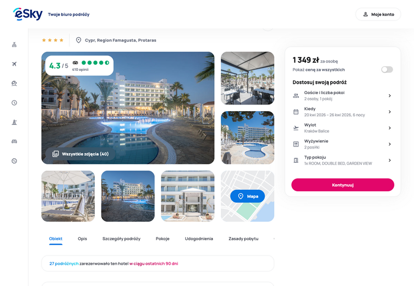Open hotels via the bed sidebar icon
This screenshot has width=414, height=286.
(x=14, y=141)
